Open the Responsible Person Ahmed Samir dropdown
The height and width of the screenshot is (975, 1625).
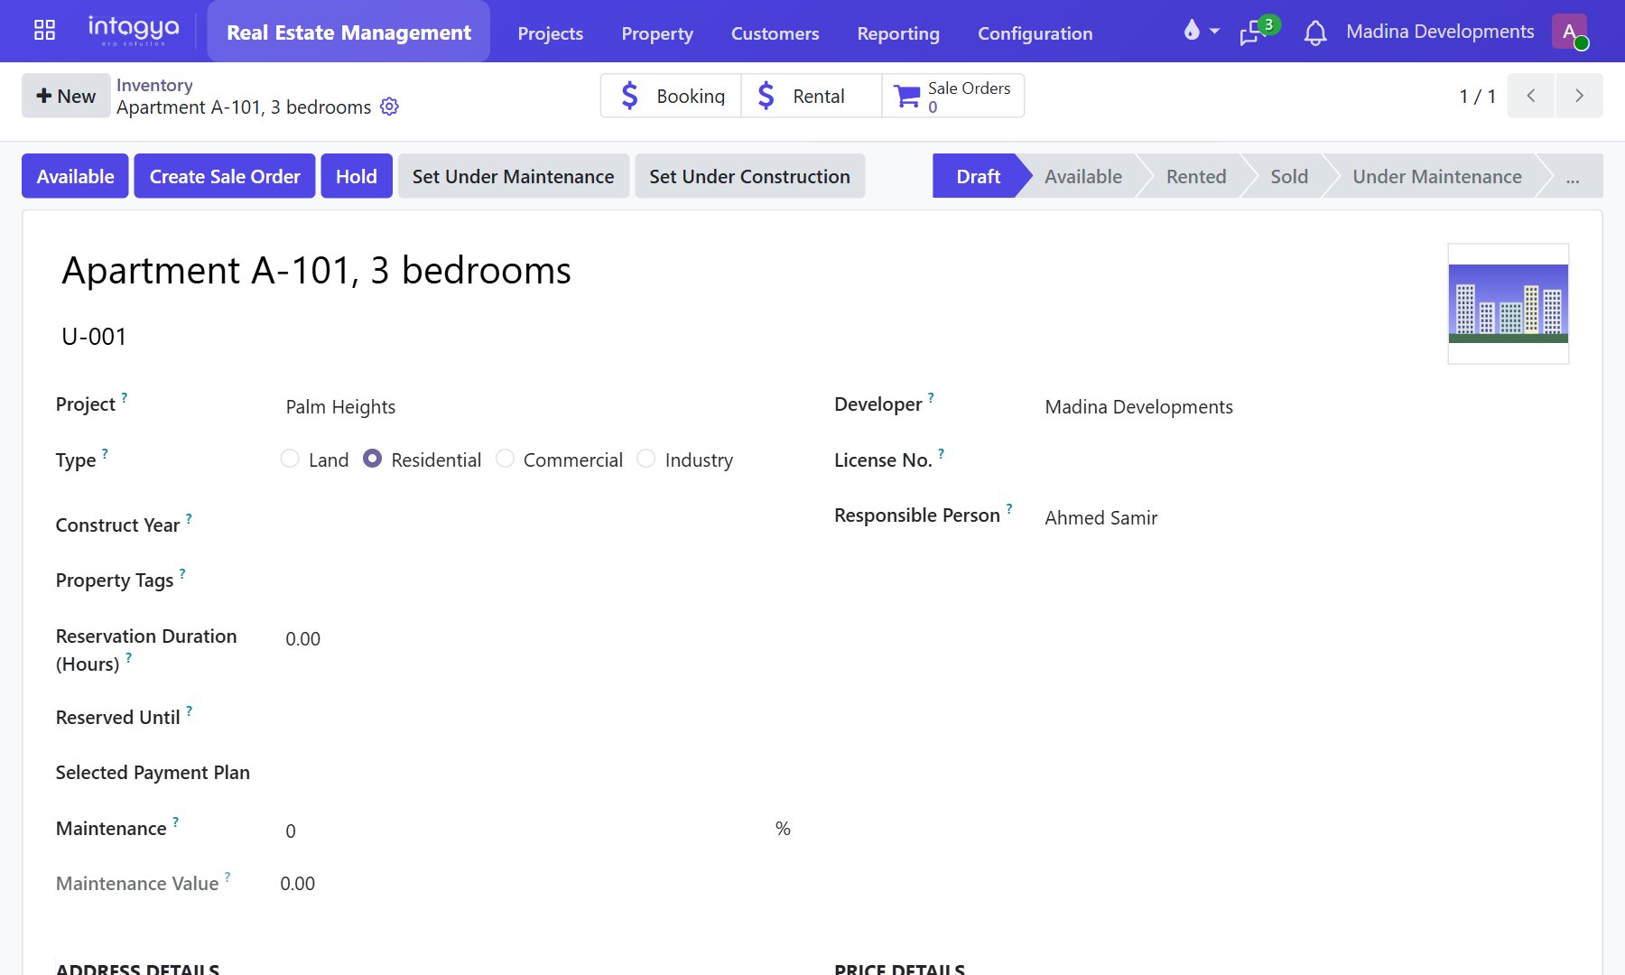tap(1305, 518)
